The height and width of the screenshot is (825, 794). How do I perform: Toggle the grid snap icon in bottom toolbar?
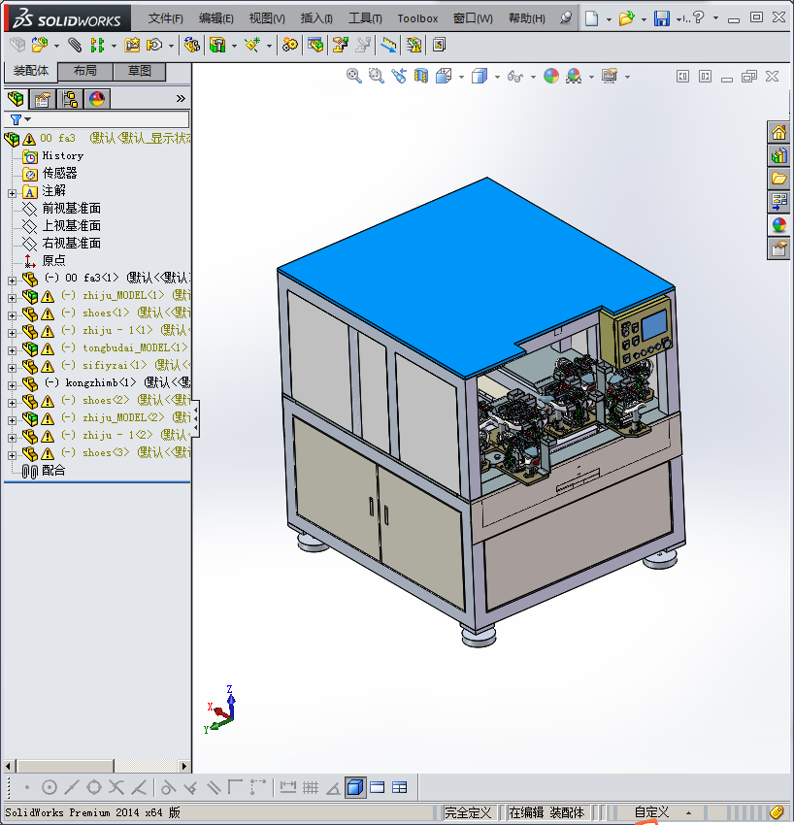point(311,788)
